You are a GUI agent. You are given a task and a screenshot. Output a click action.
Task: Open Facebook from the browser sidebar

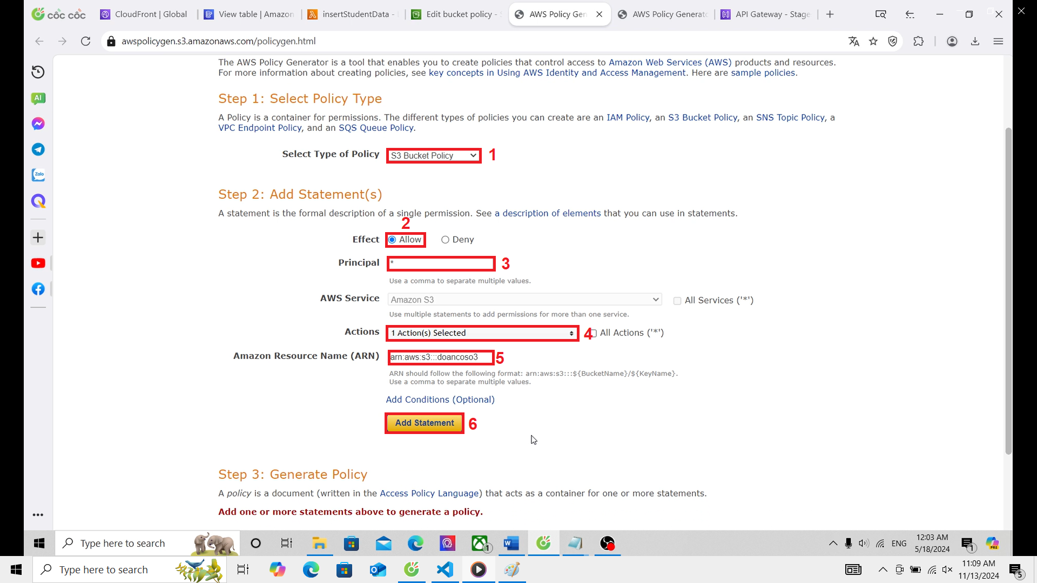tap(38, 289)
